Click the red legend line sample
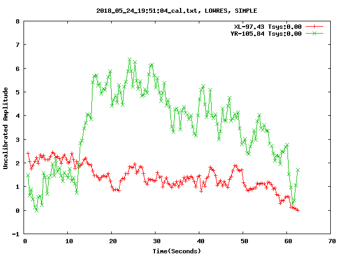Viewport: 342px width, 256px height. [314, 27]
